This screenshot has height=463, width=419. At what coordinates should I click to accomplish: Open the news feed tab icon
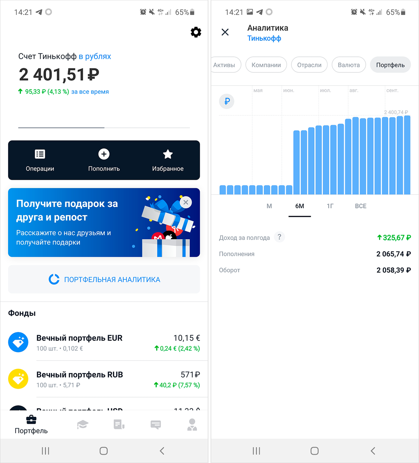119,425
